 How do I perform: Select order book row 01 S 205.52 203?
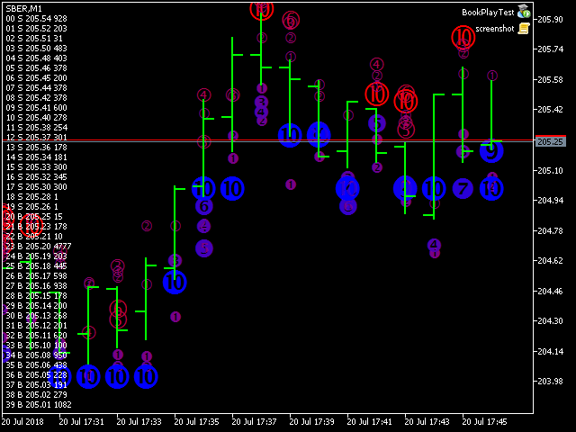point(36,29)
